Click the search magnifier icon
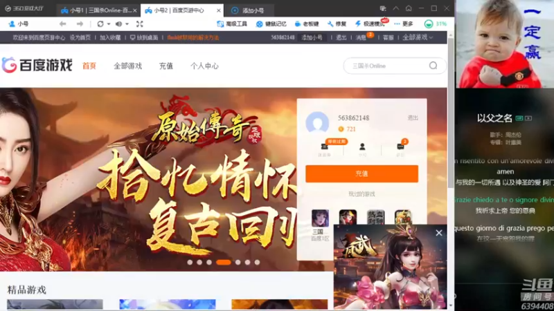 [x=434, y=66]
